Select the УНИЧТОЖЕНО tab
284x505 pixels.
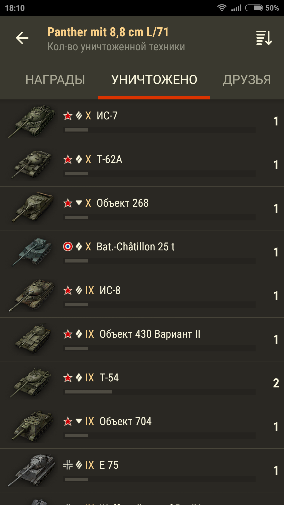pyautogui.click(x=154, y=80)
